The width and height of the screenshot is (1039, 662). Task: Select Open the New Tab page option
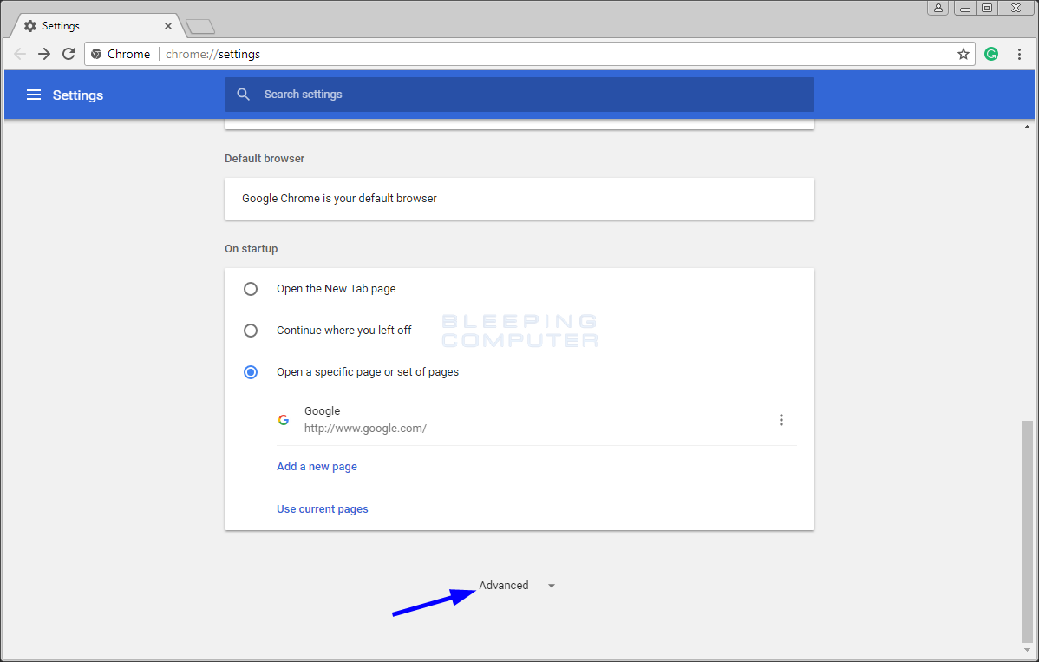251,289
